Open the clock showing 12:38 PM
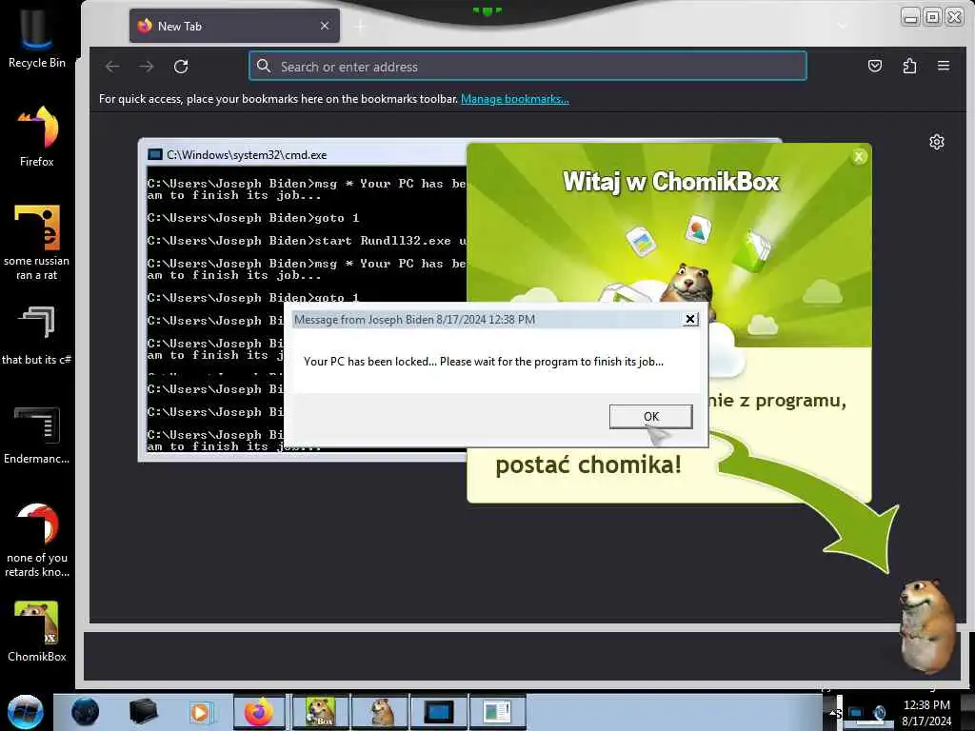This screenshot has height=731, width=975. click(x=926, y=713)
